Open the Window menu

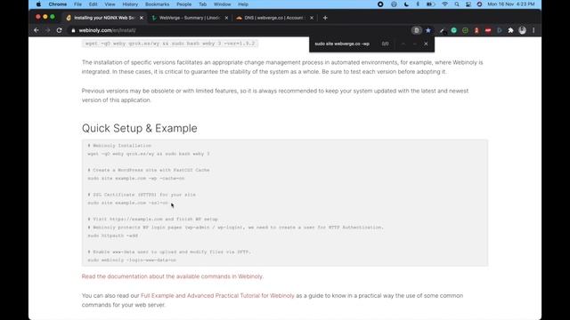click(222, 4)
